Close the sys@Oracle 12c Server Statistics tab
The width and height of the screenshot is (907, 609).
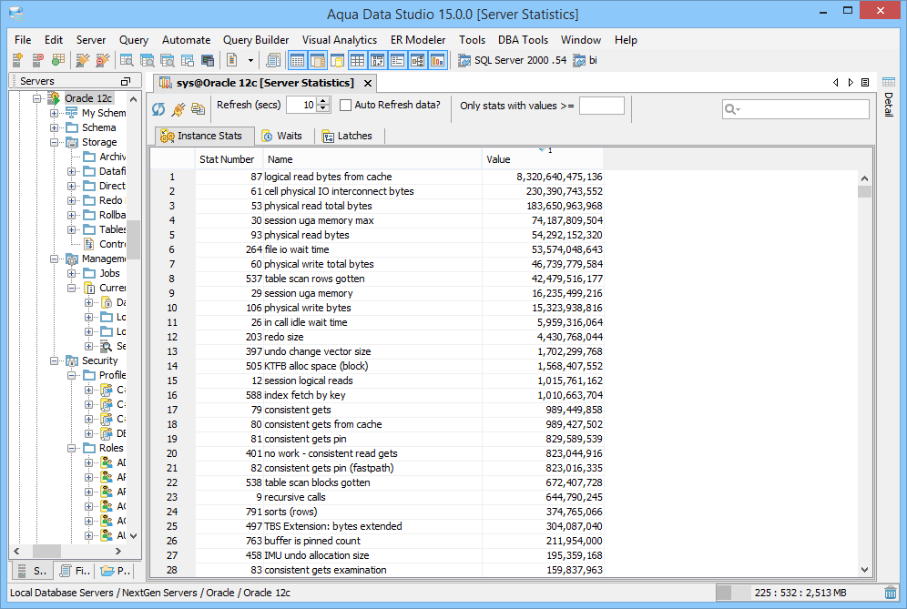coord(367,83)
